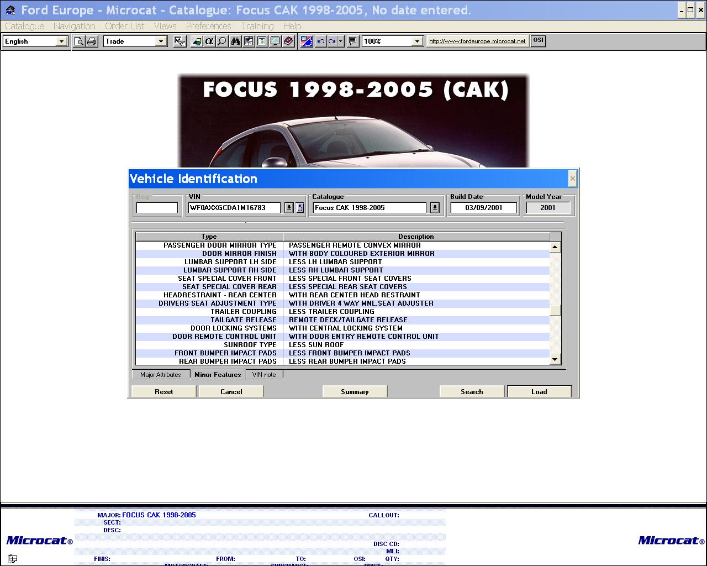The image size is (707, 566).
Task: Click the OSI button in toolbar
Action: coord(538,41)
